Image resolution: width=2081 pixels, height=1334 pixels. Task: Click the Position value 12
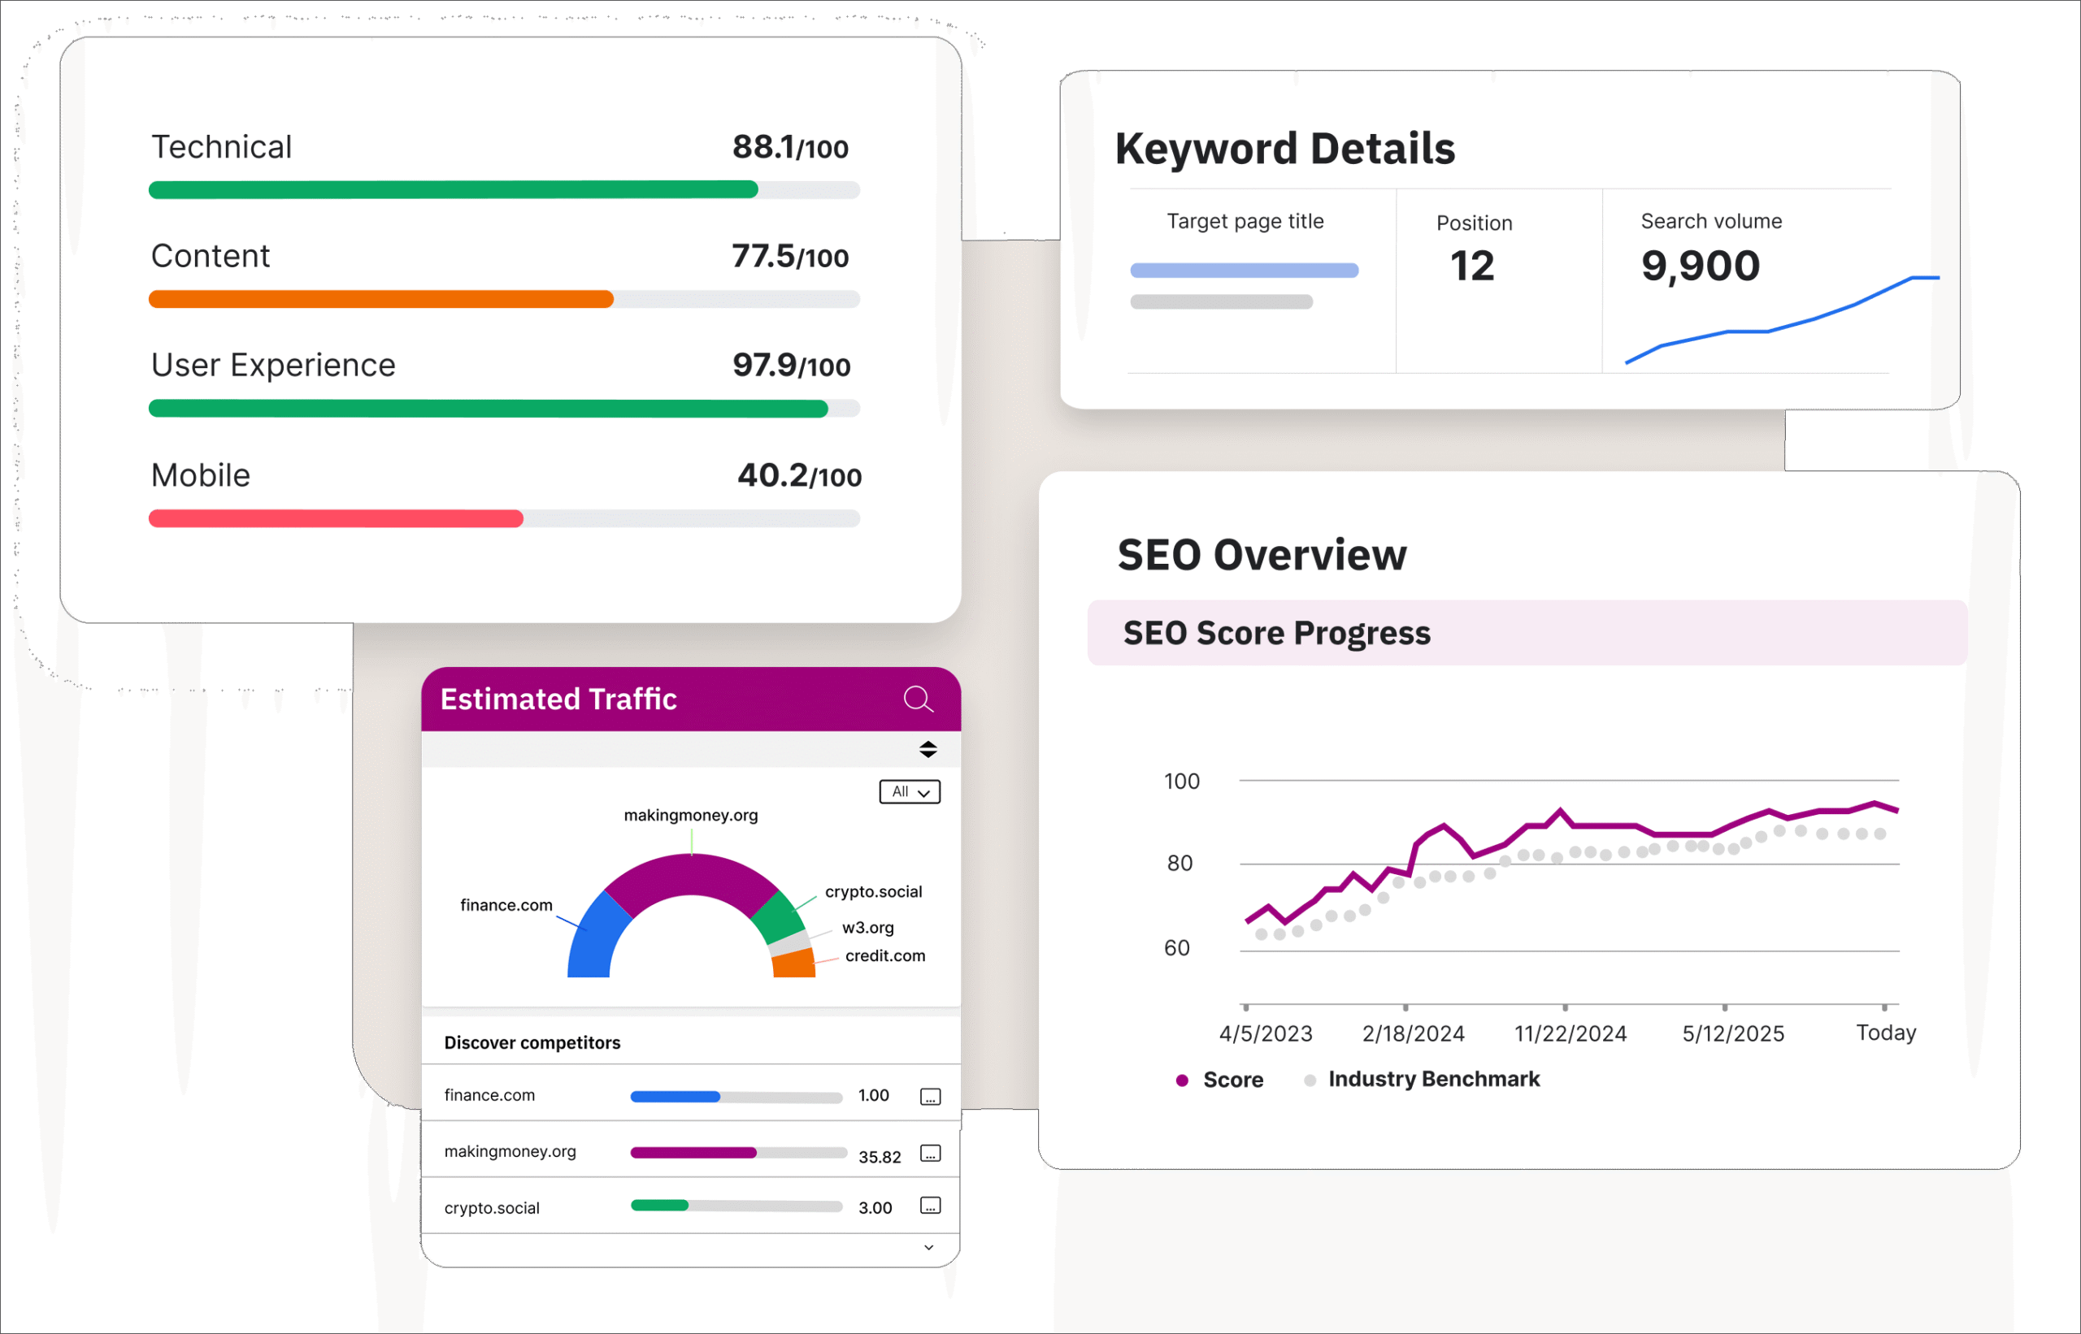pyautogui.click(x=1471, y=266)
